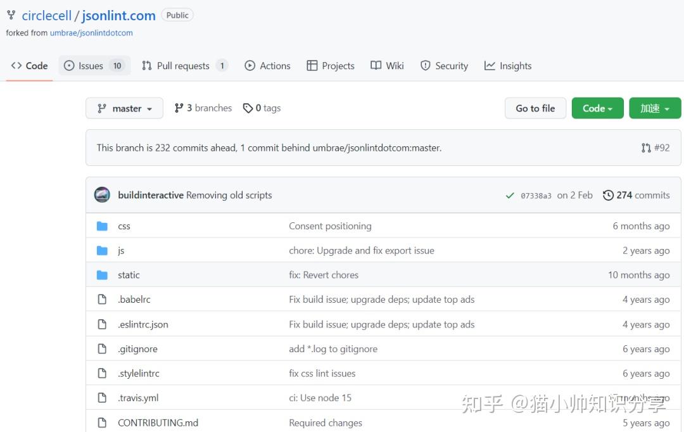Open chore: Upgrade and fix export issue commit
The height and width of the screenshot is (432, 684).
tap(362, 250)
